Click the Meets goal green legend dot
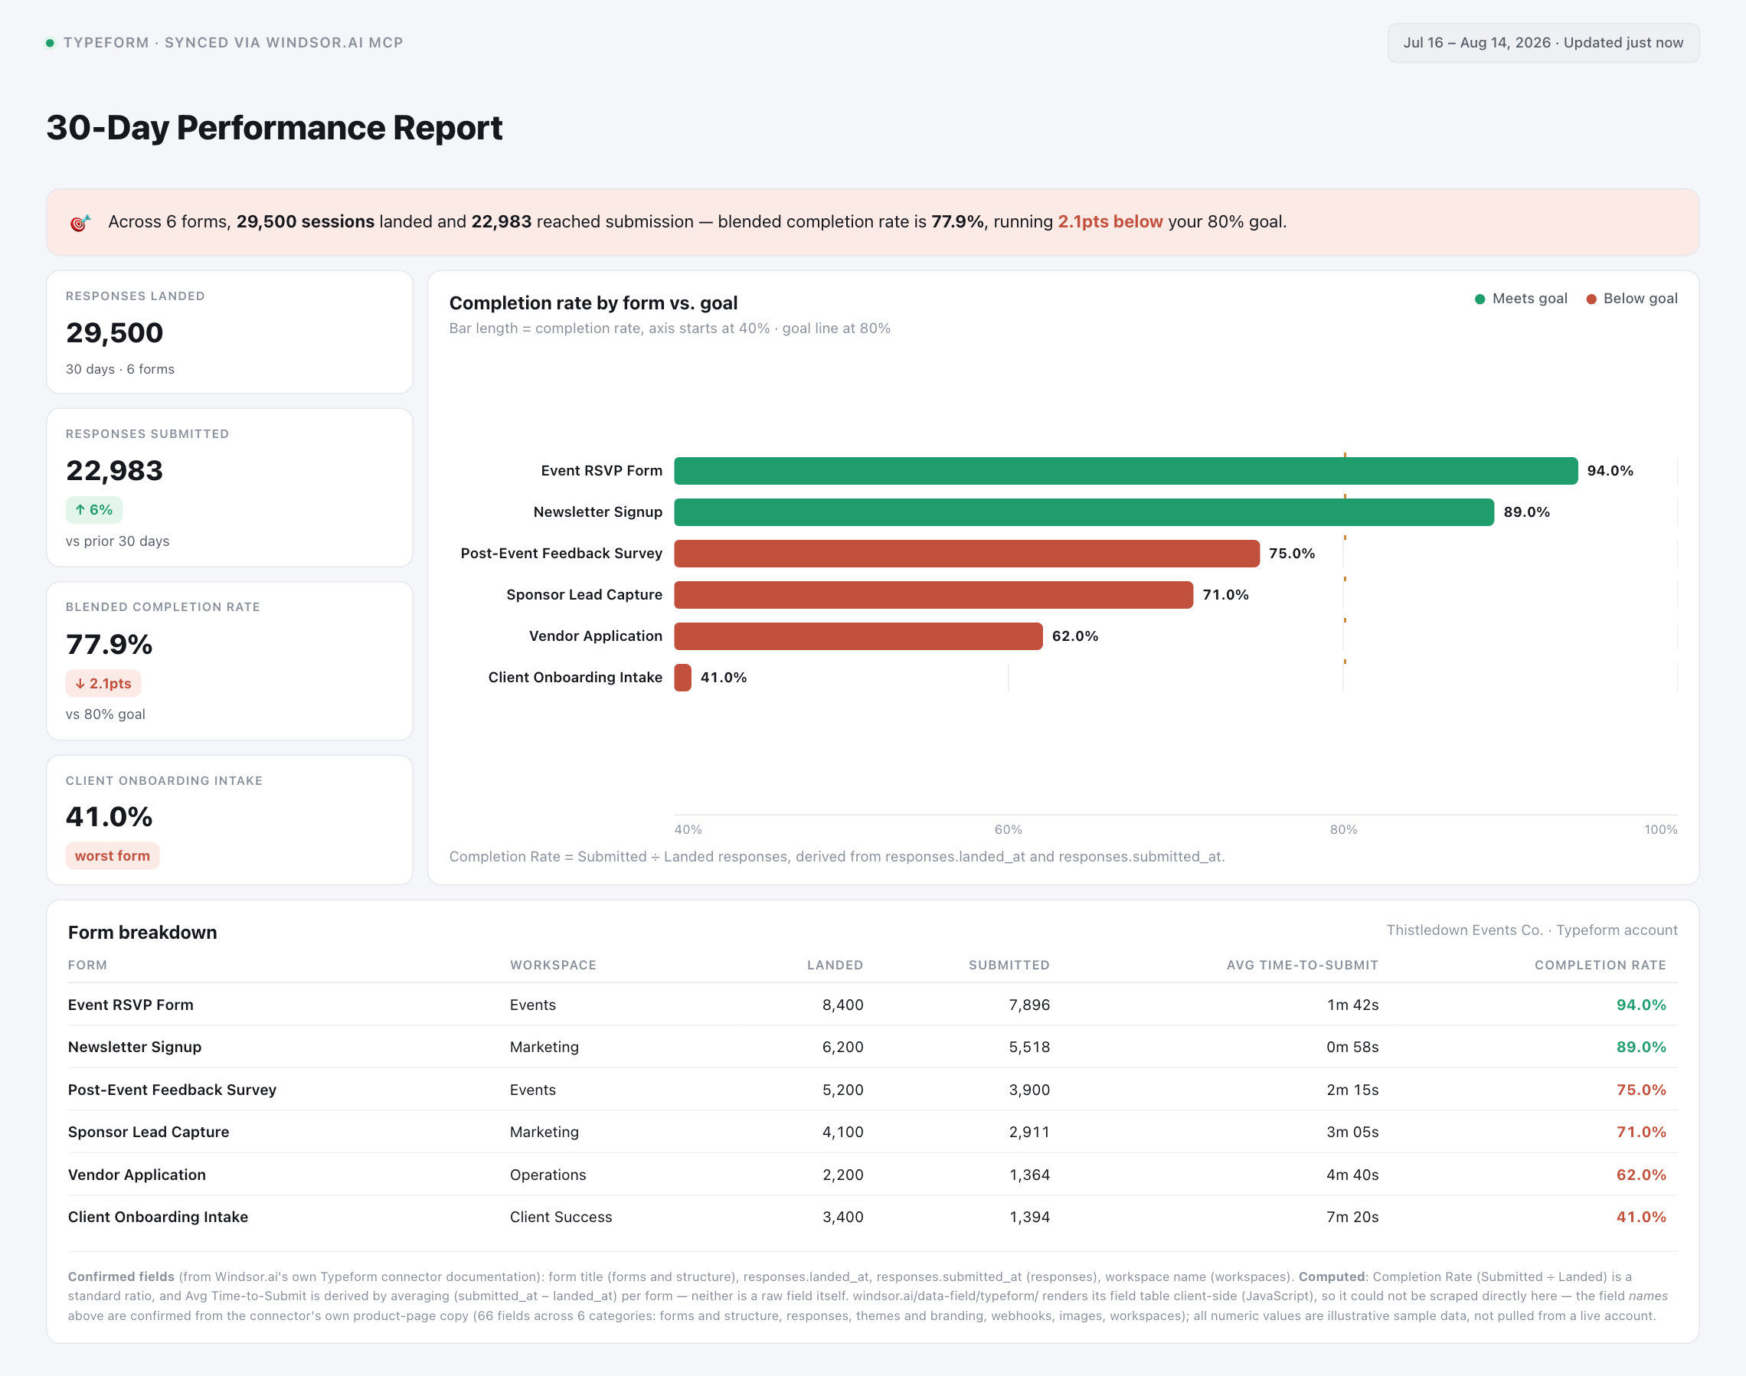Viewport: 1746px width, 1376px height. click(1480, 299)
